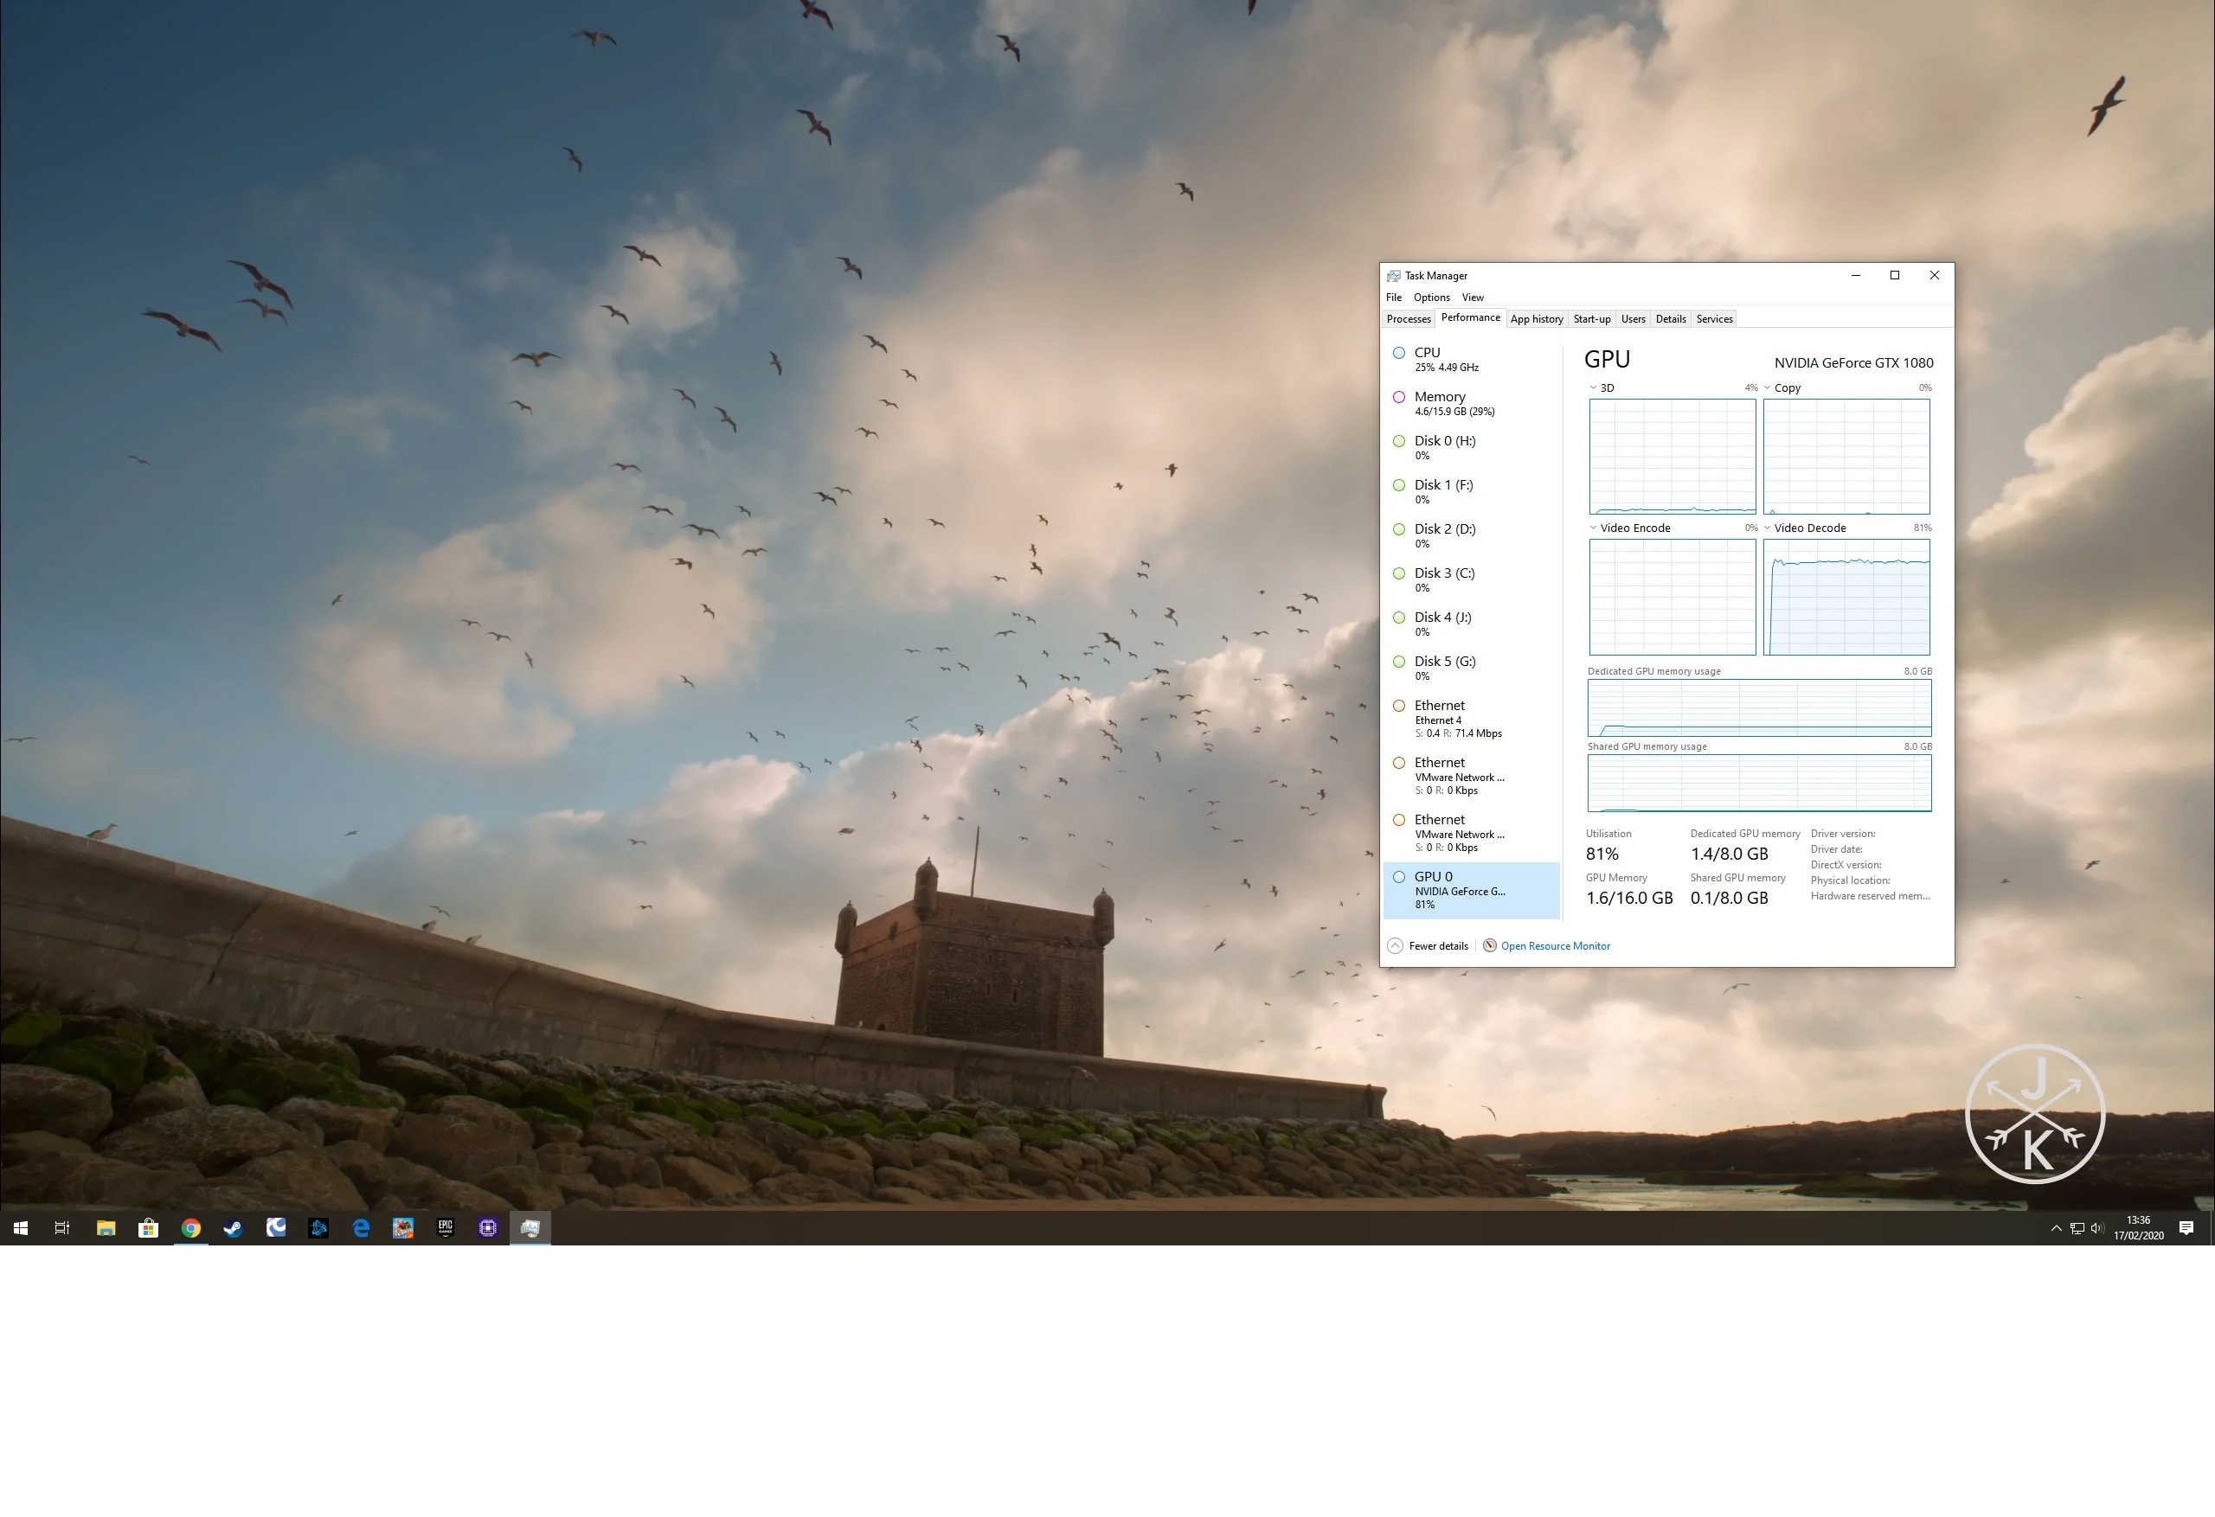This screenshot has width=2215, height=1517.
Task: Click the Task View icon
Action: (x=63, y=1228)
